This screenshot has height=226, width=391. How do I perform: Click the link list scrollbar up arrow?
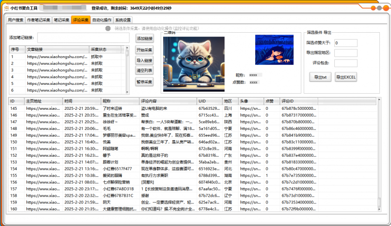point(127,48)
